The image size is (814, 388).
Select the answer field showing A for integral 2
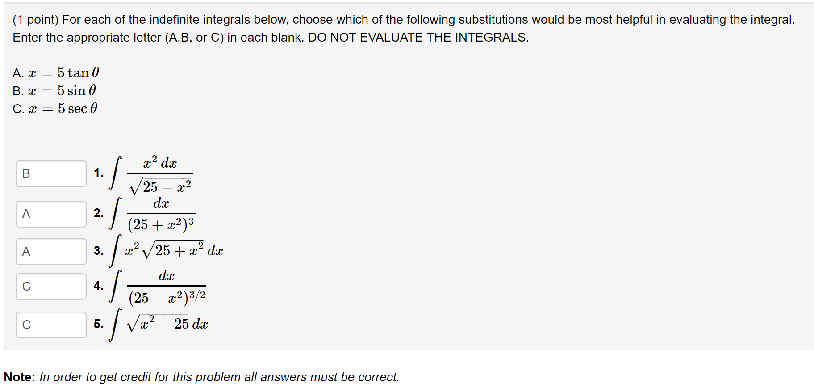click(x=50, y=215)
